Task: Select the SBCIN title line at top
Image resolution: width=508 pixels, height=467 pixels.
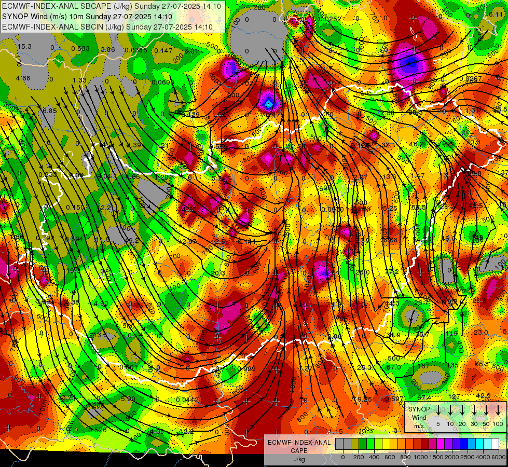Action: coord(107,27)
